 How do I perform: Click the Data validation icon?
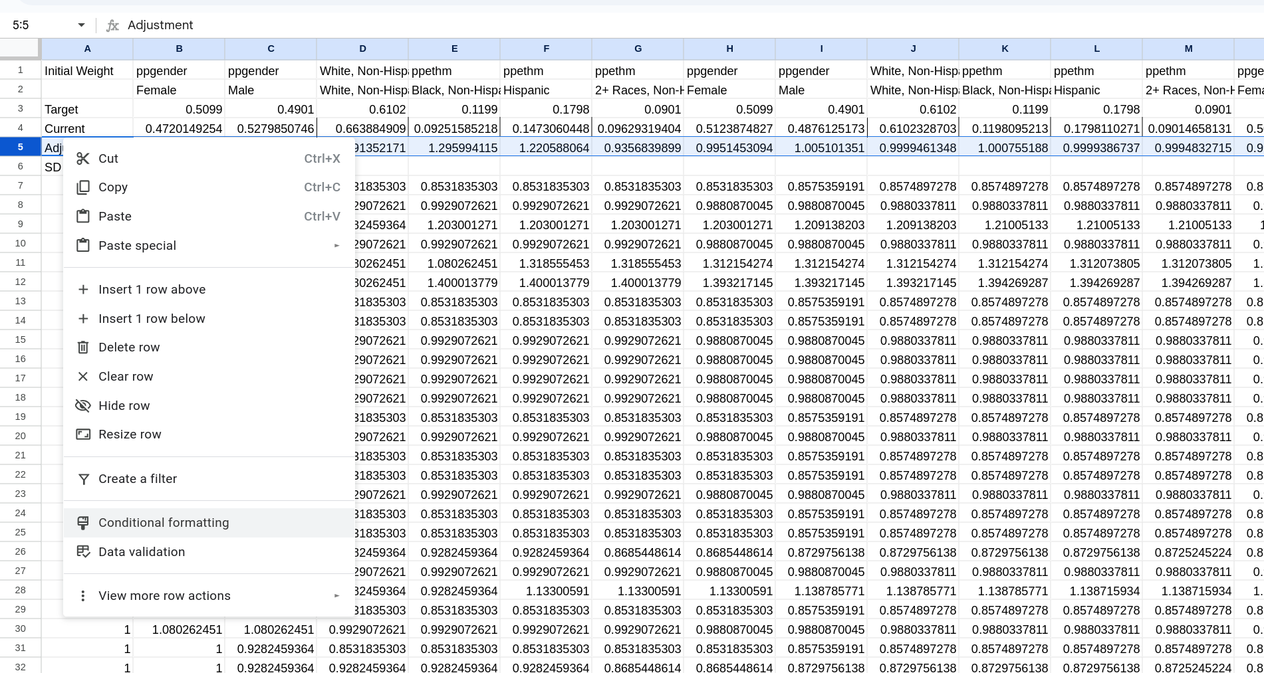pos(83,552)
